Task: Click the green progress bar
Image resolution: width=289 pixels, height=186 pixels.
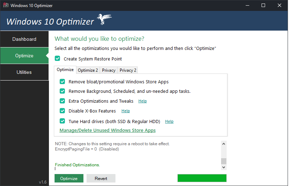Action: (x=202, y=178)
